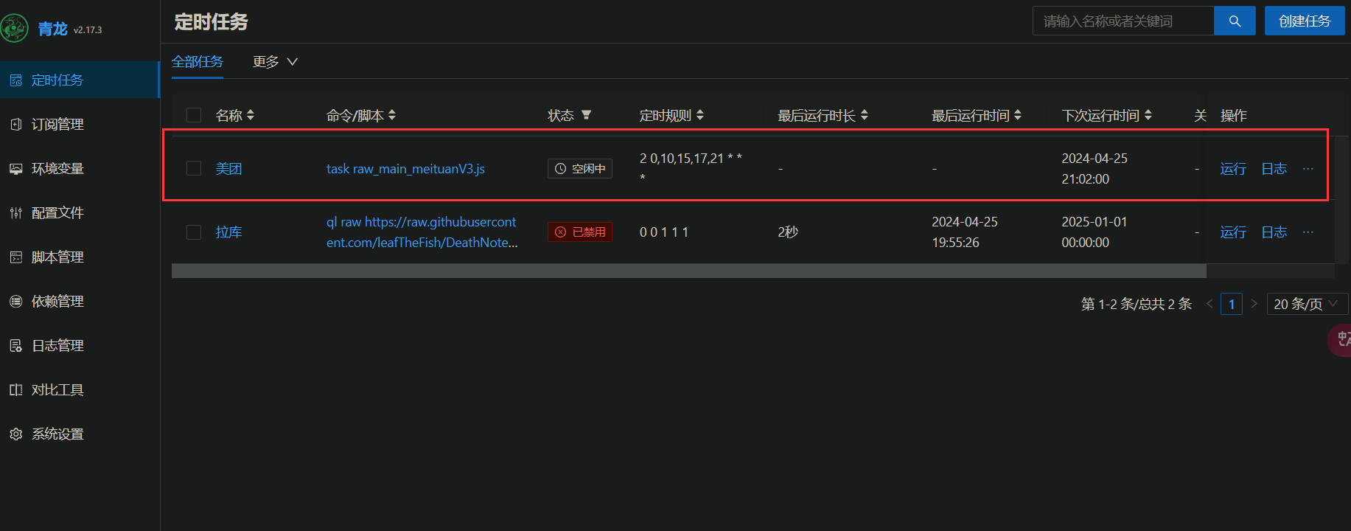This screenshot has height=531, width=1351.
Task: Open 日志管理 in the sidebar
Action: [x=80, y=345]
